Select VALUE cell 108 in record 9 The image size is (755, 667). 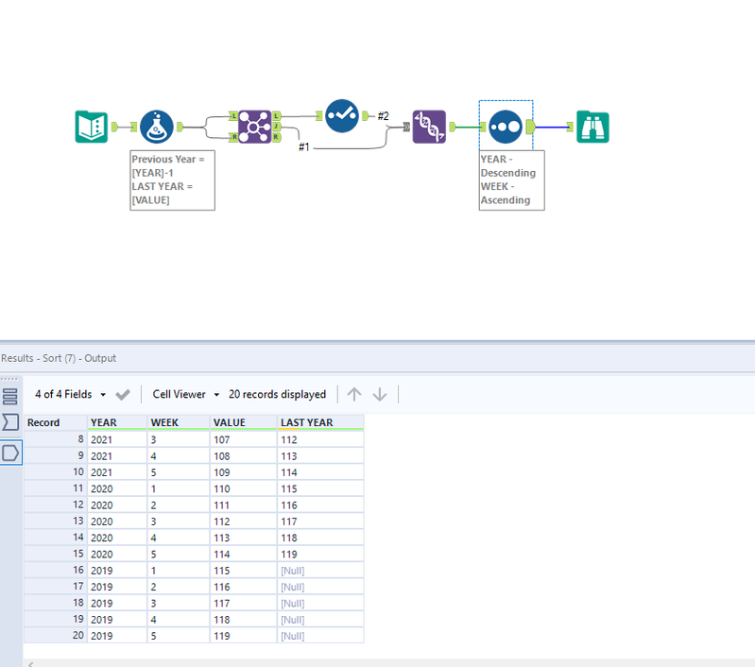244,456
